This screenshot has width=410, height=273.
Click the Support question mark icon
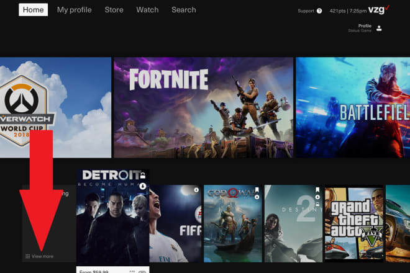pos(319,11)
